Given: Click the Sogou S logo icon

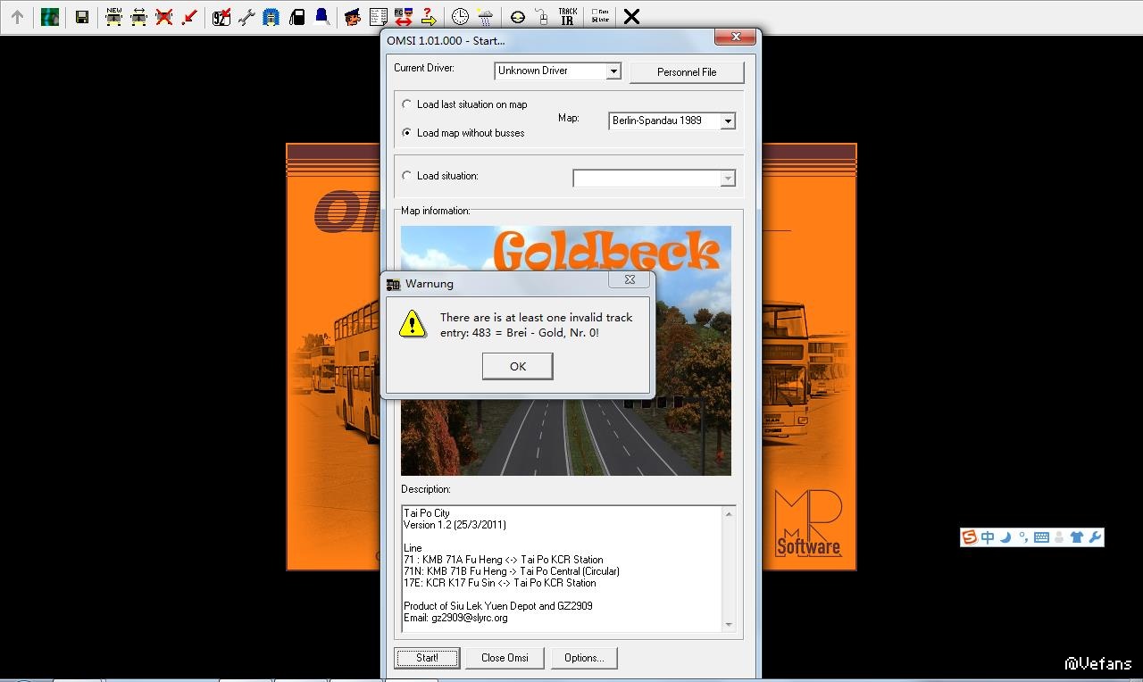Looking at the screenshot, I should tap(970, 537).
